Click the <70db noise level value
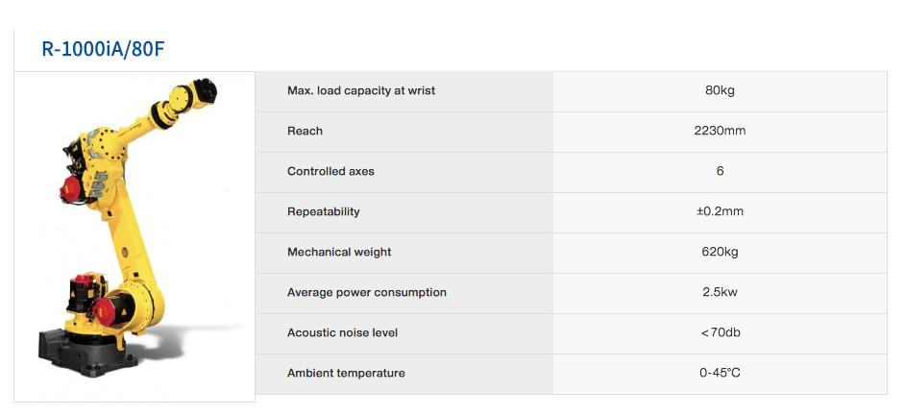This screenshot has height=416, width=905. tap(720, 332)
